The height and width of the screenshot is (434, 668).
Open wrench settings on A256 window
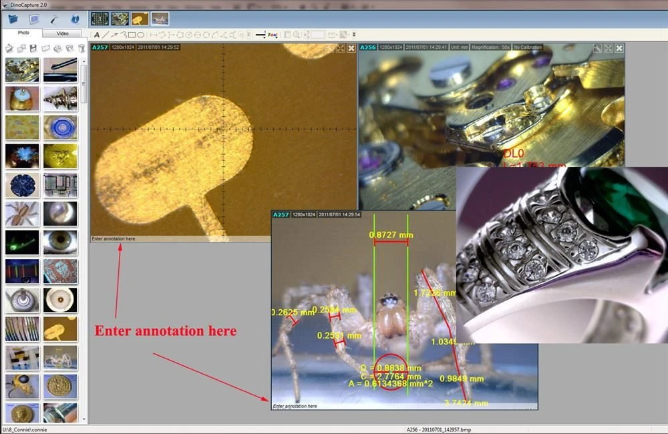point(597,48)
